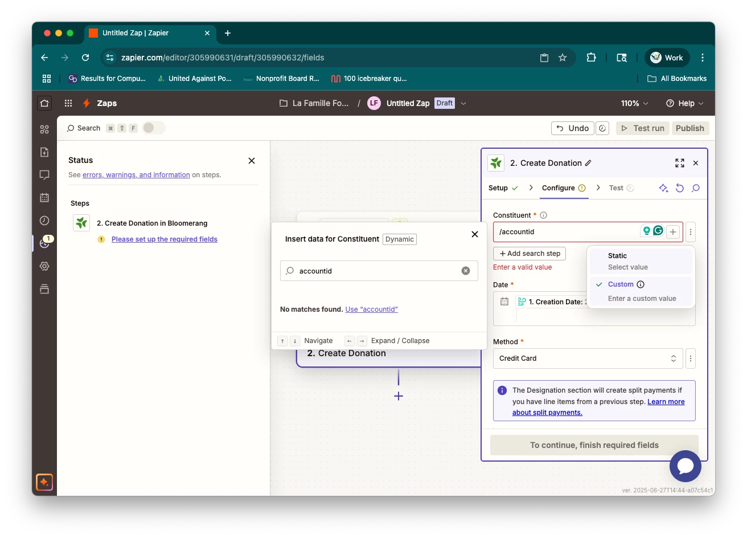Open the Help dropdown menu
Screen dimensions: 747x538
point(685,103)
